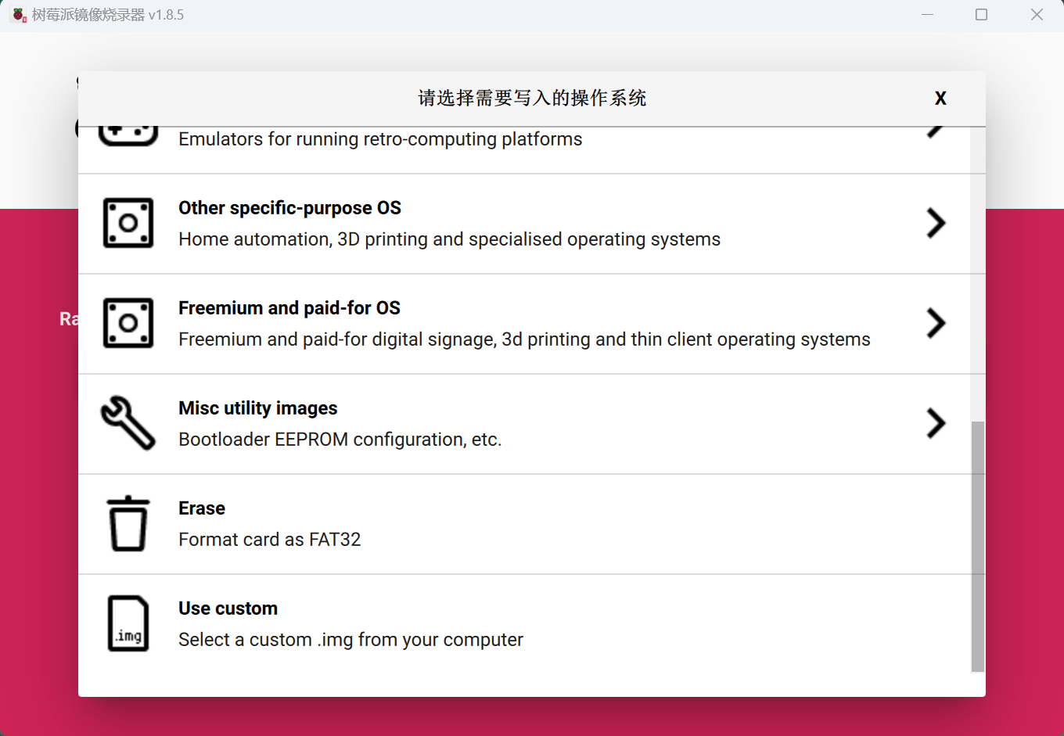The width and height of the screenshot is (1064, 736).
Task: Choose Use custom image option
Action: 228,609
